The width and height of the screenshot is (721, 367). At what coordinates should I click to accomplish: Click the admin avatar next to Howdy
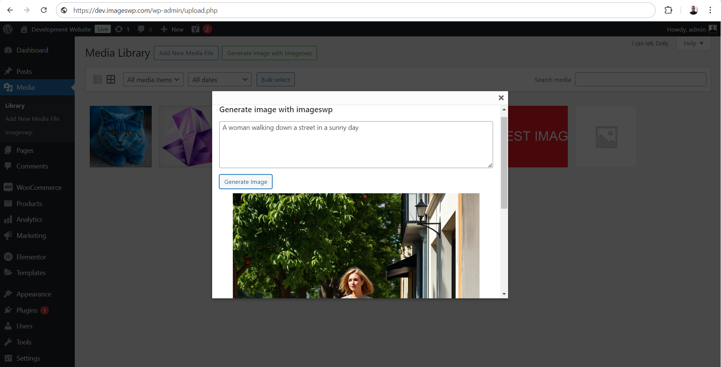pyautogui.click(x=713, y=29)
